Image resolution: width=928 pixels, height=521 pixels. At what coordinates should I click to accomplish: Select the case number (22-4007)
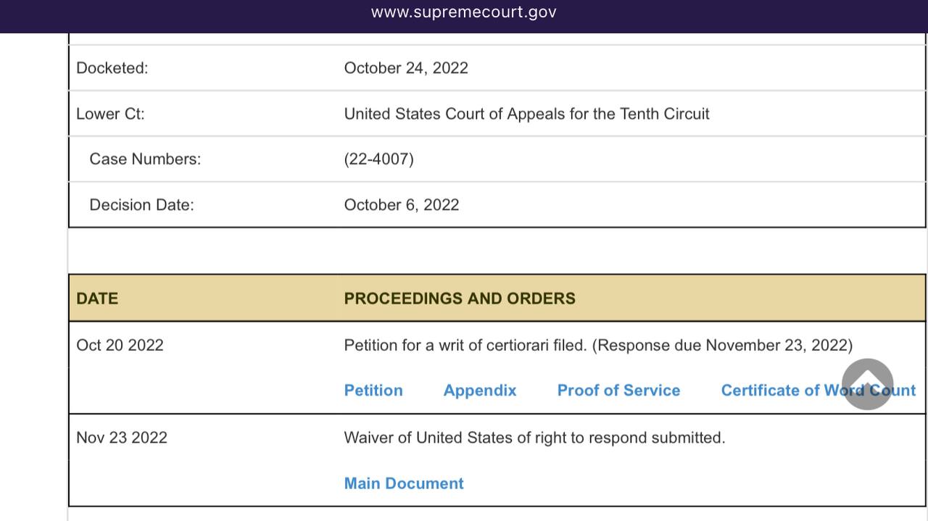(x=379, y=159)
